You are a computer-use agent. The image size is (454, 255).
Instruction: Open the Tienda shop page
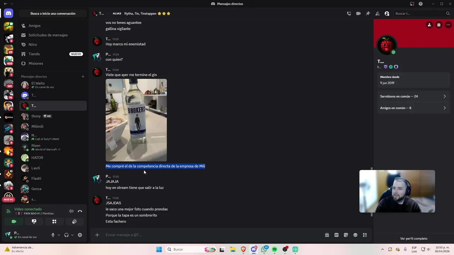click(53, 54)
